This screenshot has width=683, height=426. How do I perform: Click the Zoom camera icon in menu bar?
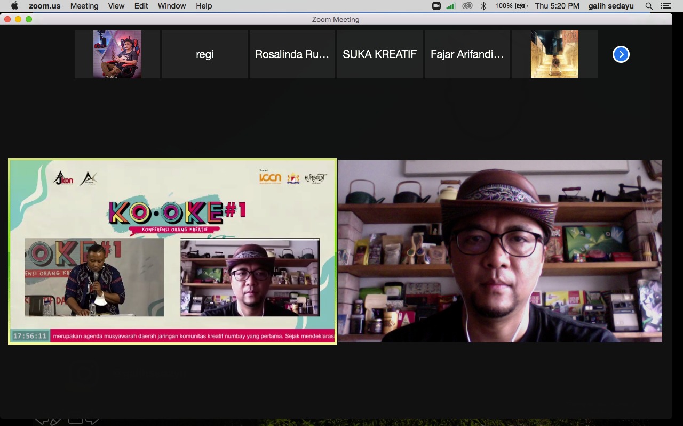coord(436,6)
